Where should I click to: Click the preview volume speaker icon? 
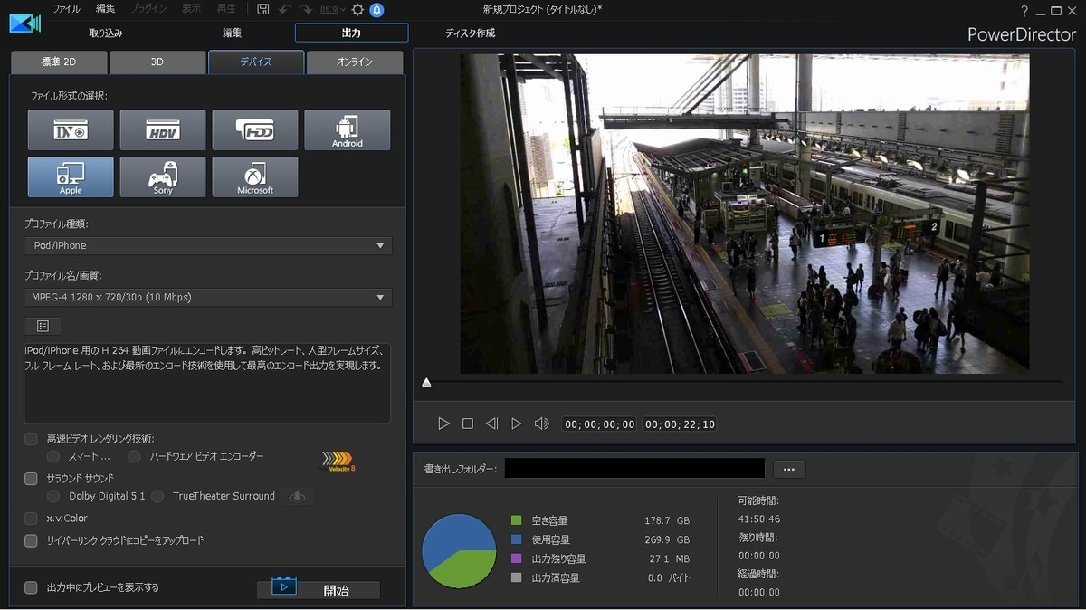pyautogui.click(x=541, y=424)
